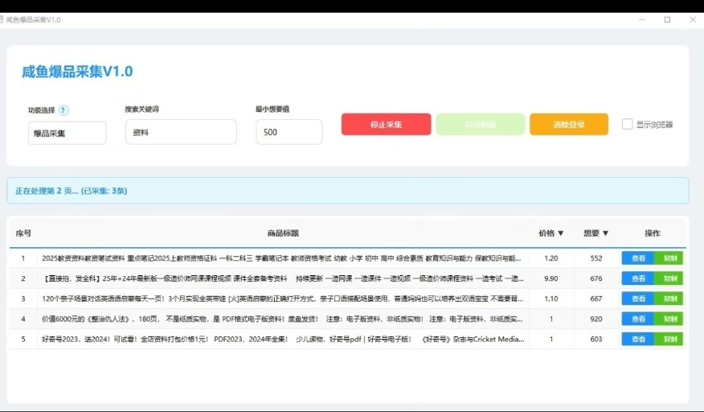Click 查看 for row 3 with 667 wants
The height and width of the screenshot is (412, 704).
[638, 299]
